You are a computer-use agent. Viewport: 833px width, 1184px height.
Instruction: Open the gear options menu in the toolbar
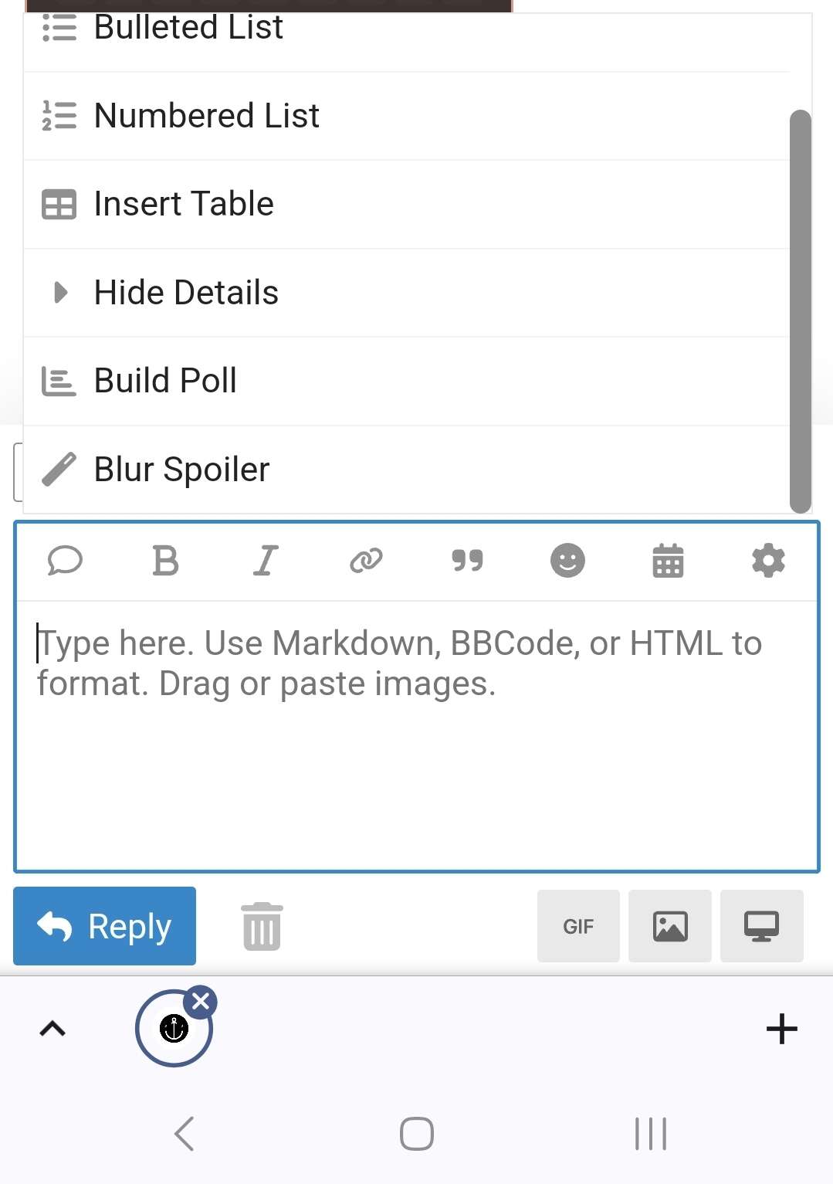(768, 561)
